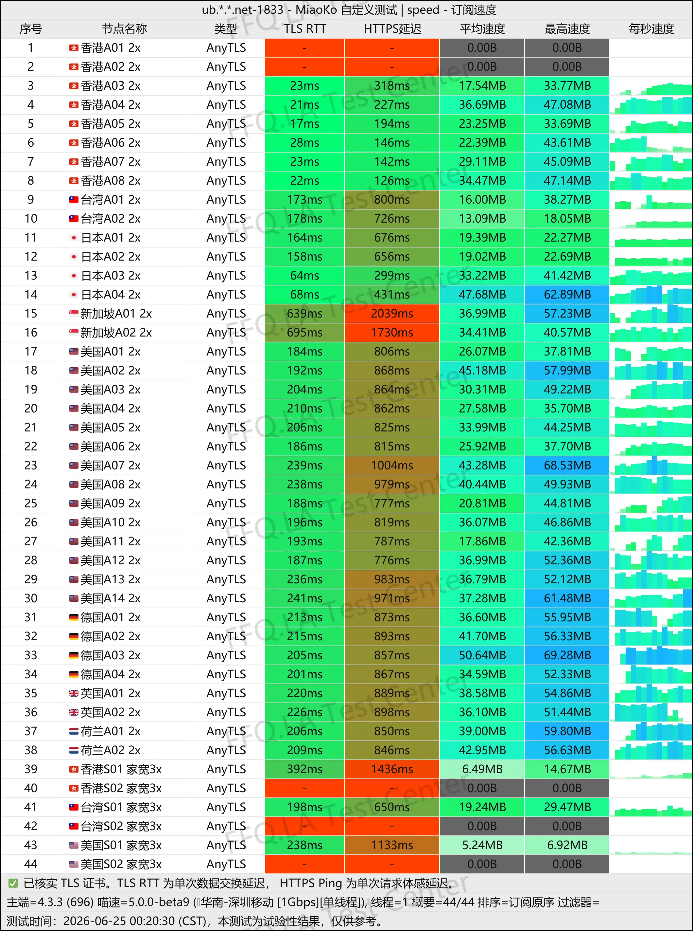
Task: Click the Netherlands flag beside 荷兰A02 2x
Action: pos(74,750)
